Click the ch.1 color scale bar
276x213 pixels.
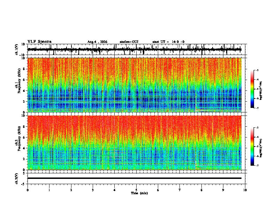[252, 89]
